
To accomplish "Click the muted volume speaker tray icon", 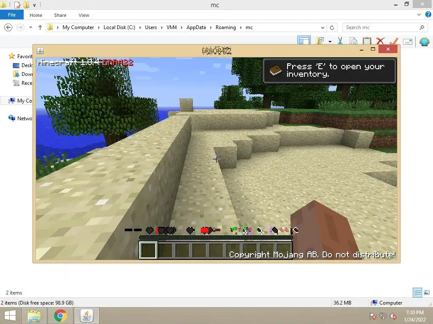I will point(393,316).
